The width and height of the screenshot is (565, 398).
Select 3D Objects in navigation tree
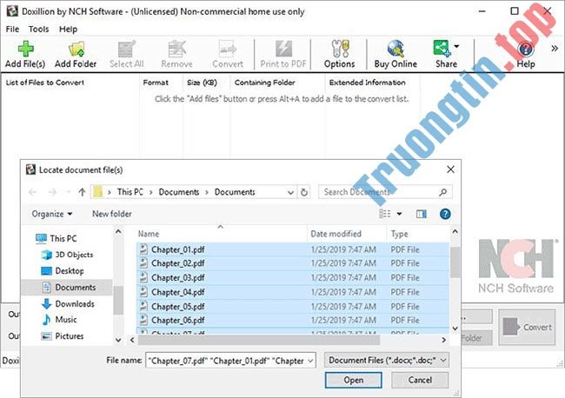(x=68, y=255)
